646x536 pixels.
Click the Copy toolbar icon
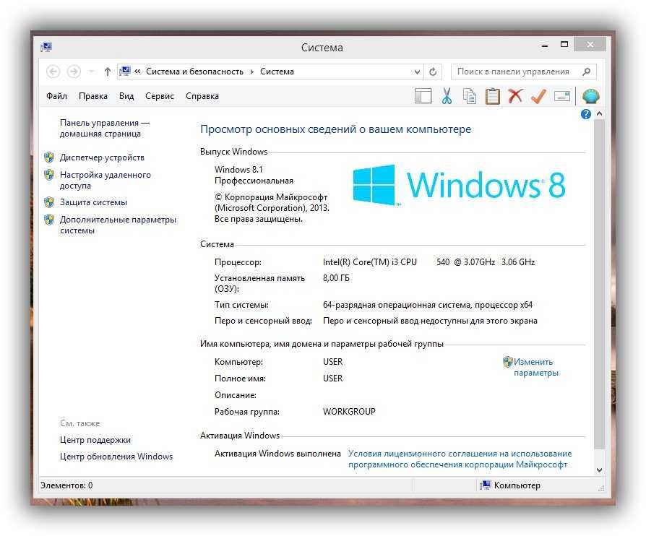[x=469, y=96]
